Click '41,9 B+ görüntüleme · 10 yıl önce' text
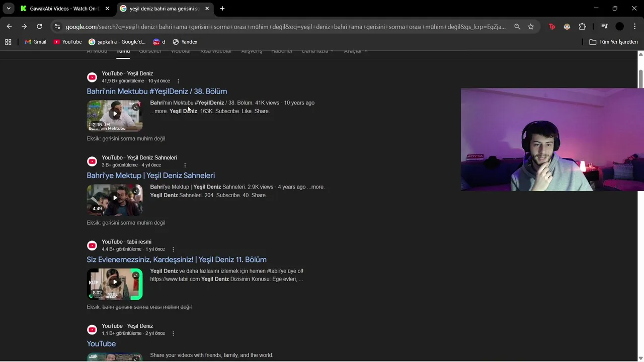Image resolution: width=644 pixels, height=362 pixels. tap(136, 81)
